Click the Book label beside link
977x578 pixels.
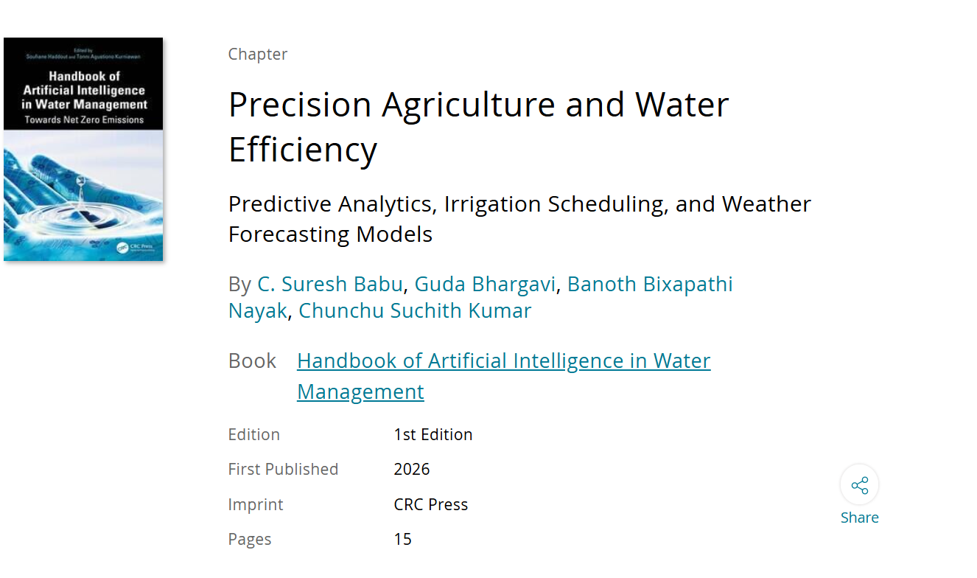point(252,361)
